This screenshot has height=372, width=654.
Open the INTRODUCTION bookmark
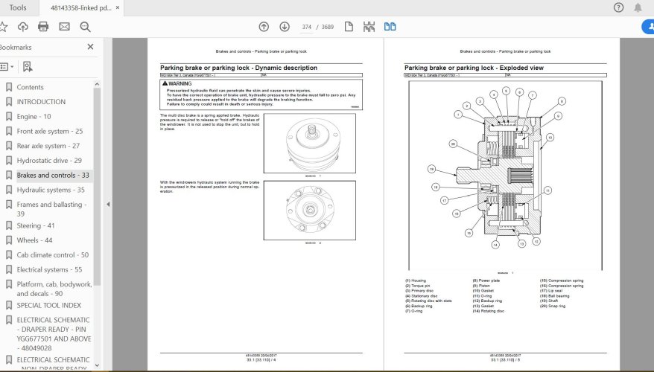click(41, 102)
